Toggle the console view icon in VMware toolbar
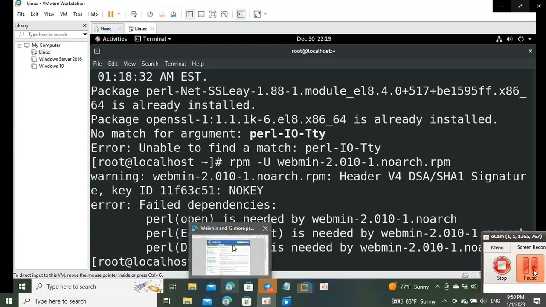The image size is (546, 307). click(241, 14)
